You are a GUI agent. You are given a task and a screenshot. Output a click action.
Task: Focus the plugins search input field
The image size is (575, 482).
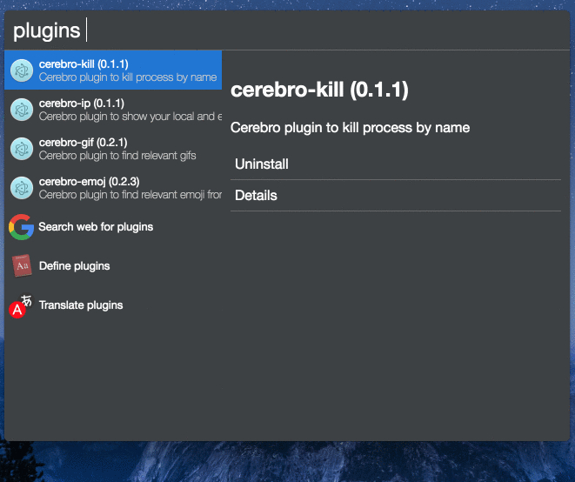pyautogui.click(x=287, y=30)
